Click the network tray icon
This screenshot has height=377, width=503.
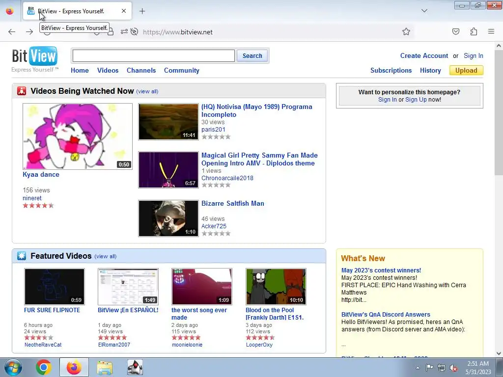442,368
